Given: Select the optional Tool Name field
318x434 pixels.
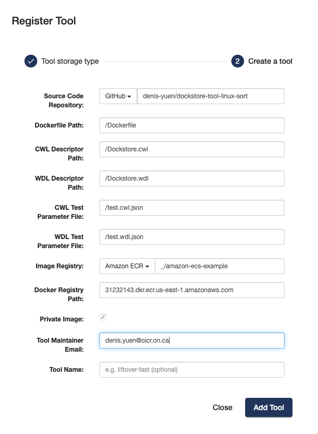Looking at the screenshot, I should [x=191, y=369].
